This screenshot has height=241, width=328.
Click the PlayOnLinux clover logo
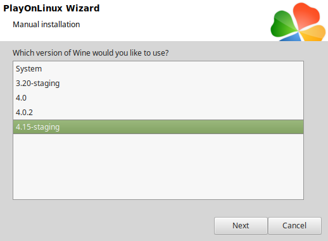(298, 22)
